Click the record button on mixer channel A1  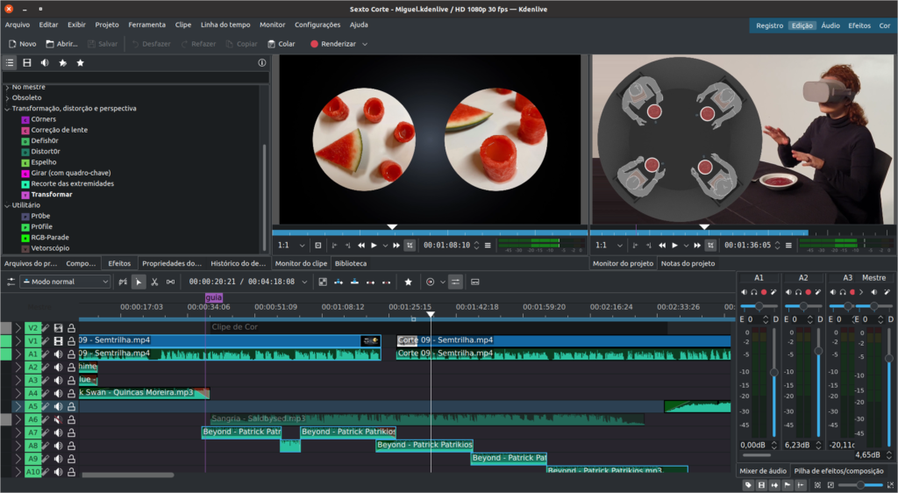(x=764, y=292)
